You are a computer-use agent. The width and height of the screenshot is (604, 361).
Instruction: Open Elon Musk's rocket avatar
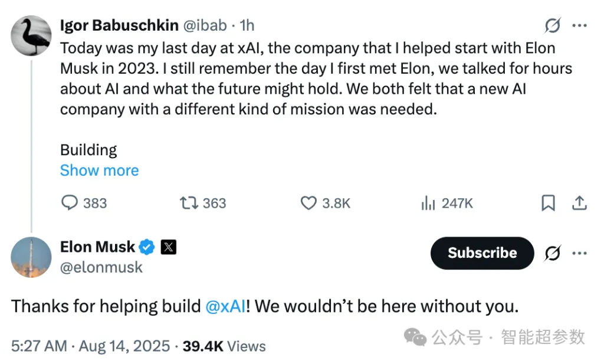31,257
